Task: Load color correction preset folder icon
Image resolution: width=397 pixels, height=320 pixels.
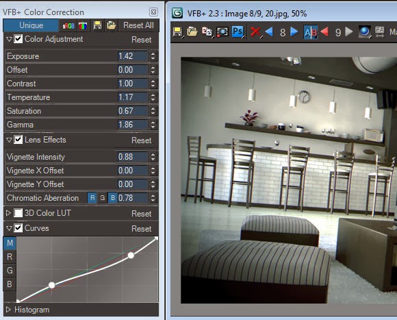Action: pos(111,25)
